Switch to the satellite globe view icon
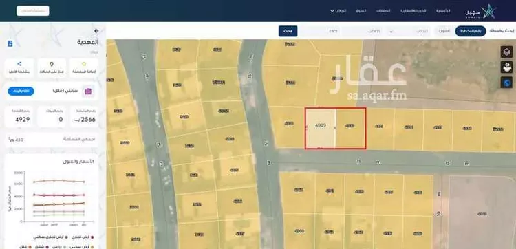The image size is (516, 249). [x=506, y=82]
